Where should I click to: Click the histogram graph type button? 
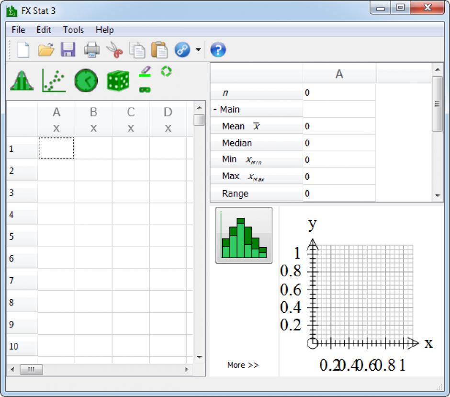244,236
